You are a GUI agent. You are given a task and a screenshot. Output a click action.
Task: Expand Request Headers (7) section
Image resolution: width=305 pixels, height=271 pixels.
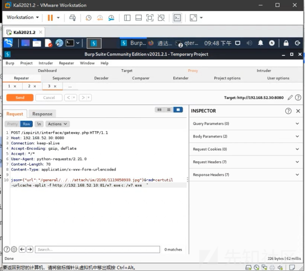(x=246, y=162)
